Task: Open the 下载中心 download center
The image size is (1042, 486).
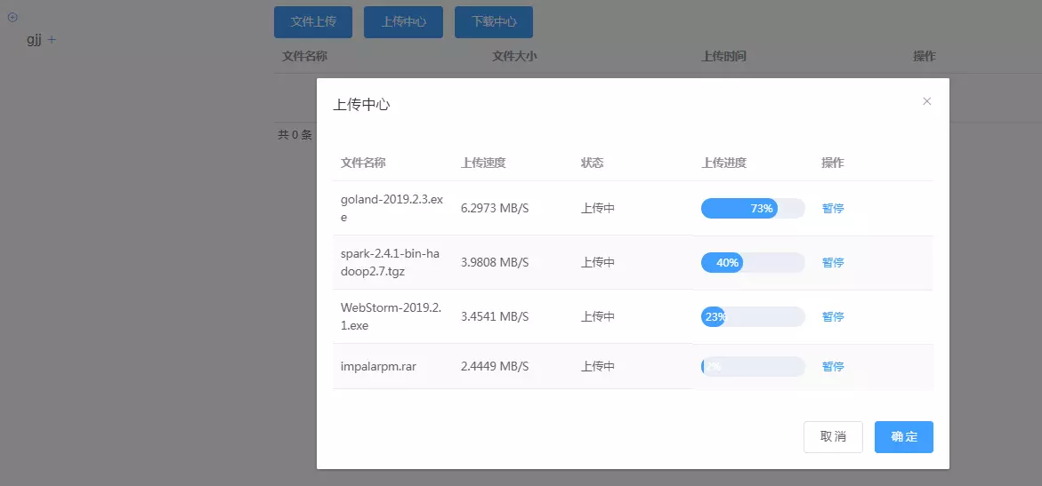Action: pos(494,22)
